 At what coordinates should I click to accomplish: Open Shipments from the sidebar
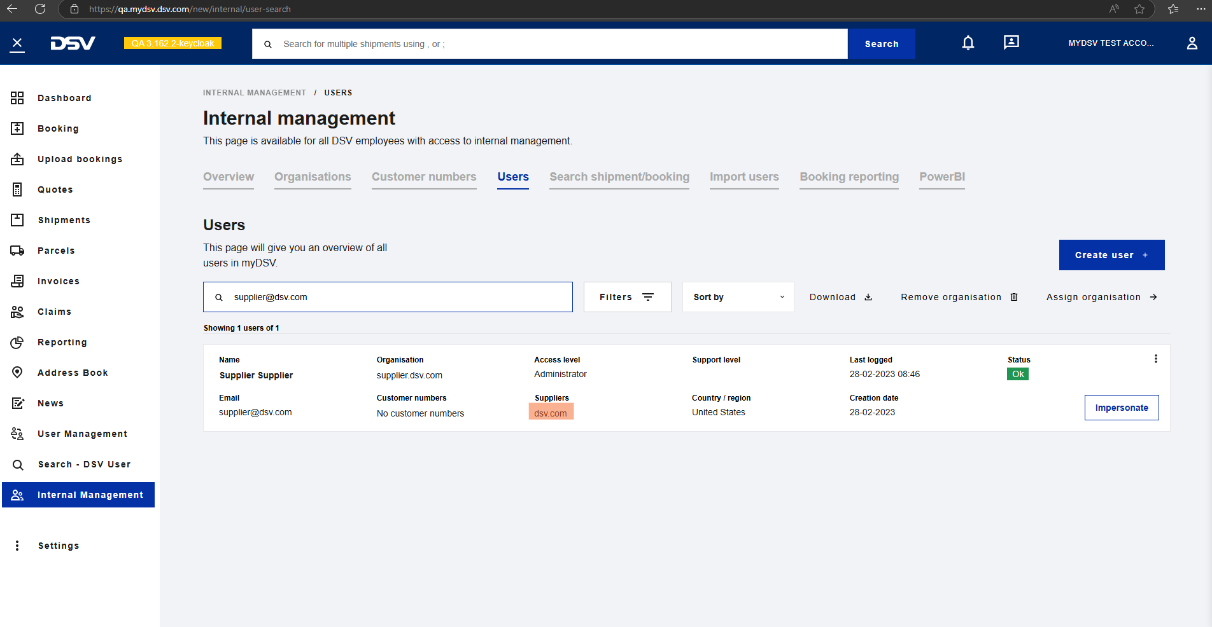(x=64, y=220)
